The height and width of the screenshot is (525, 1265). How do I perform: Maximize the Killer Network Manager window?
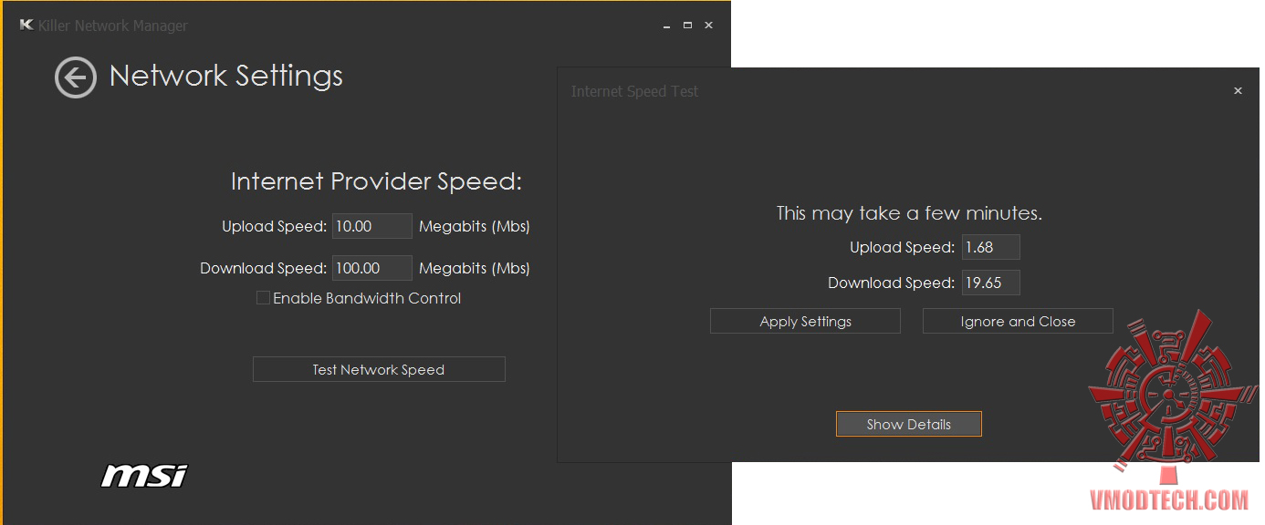(x=687, y=26)
